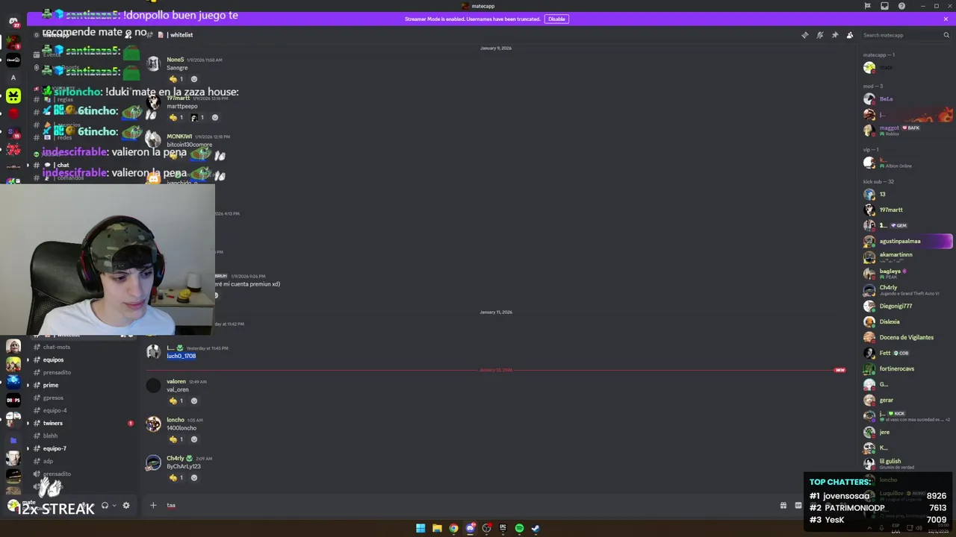The height and width of the screenshot is (537, 956).
Task: Open Steam from taskbar
Action: [x=536, y=528]
